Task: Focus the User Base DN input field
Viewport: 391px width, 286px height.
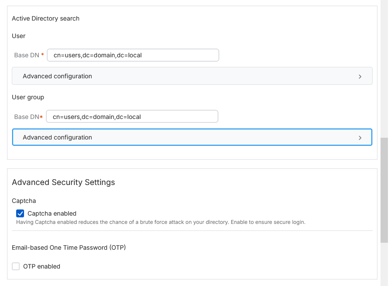Action: point(133,56)
